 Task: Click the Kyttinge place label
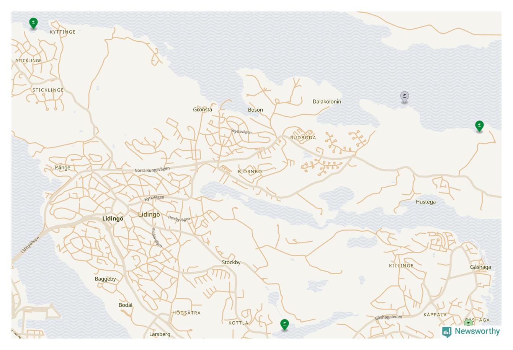coord(63,32)
